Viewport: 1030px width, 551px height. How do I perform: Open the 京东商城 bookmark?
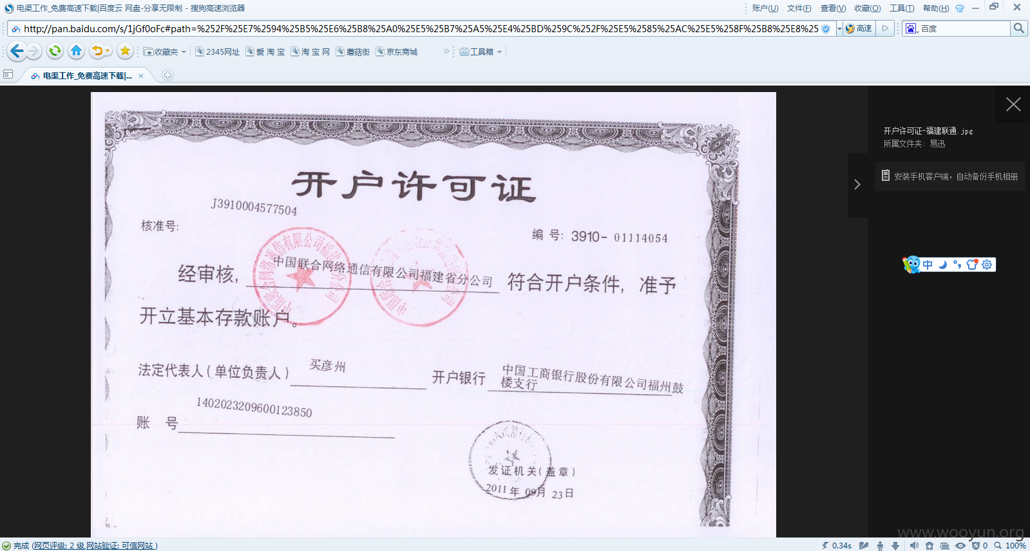[x=397, y=51]
